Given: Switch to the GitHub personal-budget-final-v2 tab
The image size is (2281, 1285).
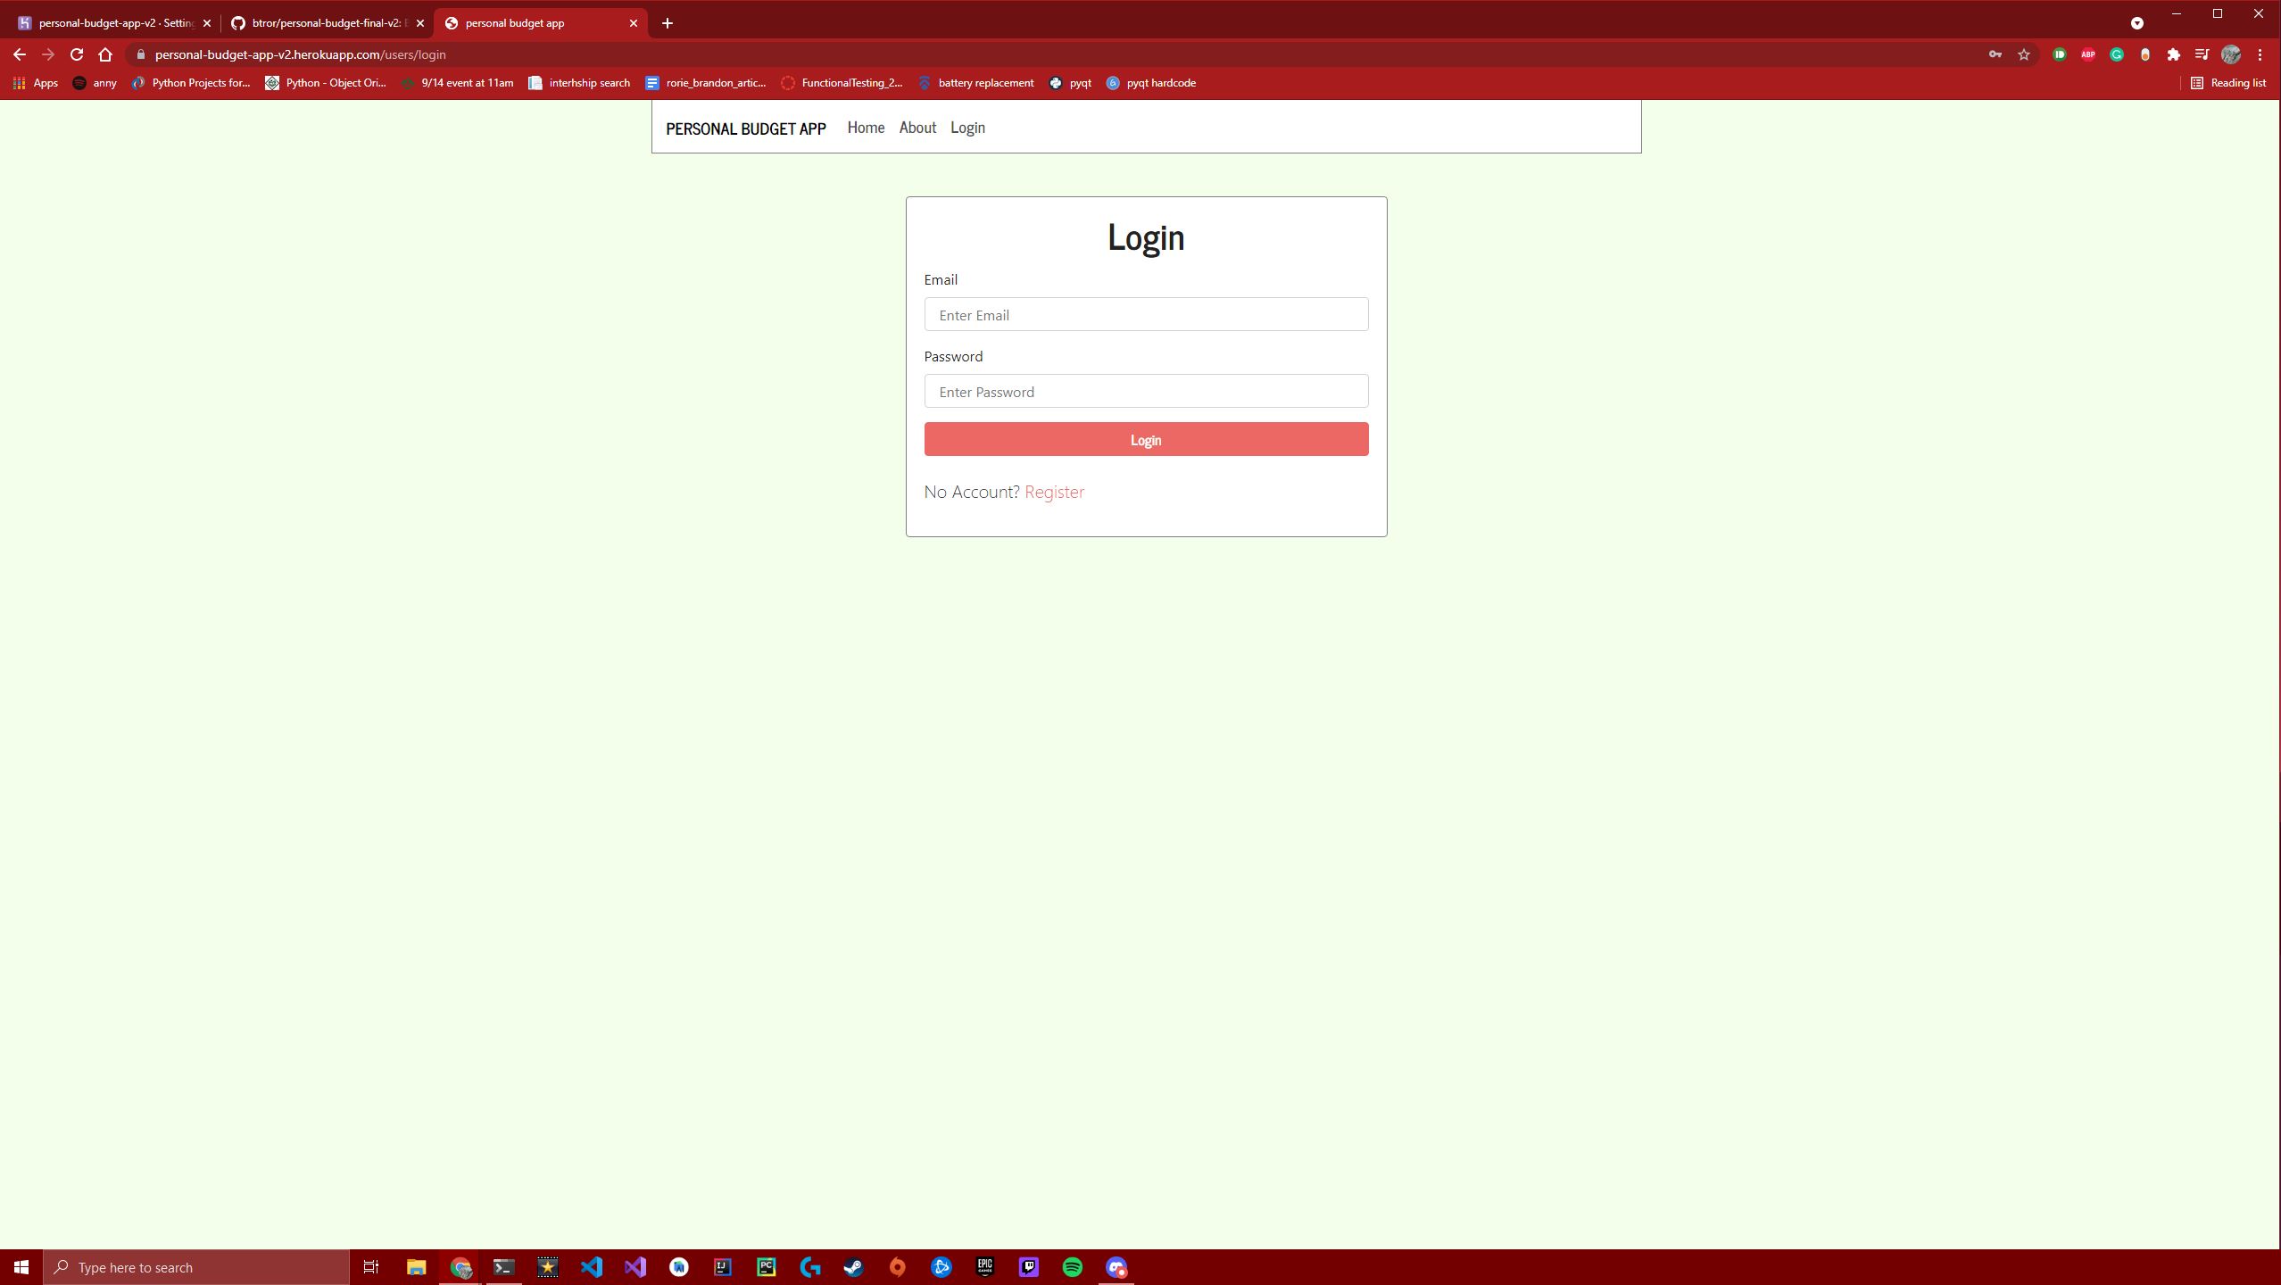Looking at the screenshot, I should point(321,23).
